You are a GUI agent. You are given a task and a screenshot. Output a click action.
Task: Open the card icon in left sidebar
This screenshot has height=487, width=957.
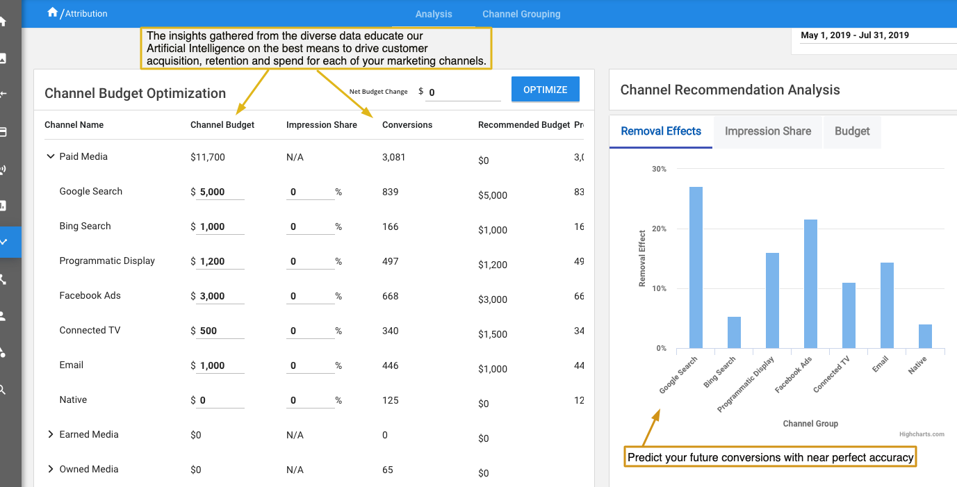pyautogui.click(x=3, y=131)
